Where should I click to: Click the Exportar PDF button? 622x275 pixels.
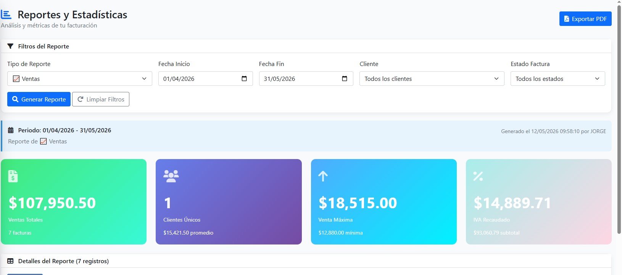585,19
